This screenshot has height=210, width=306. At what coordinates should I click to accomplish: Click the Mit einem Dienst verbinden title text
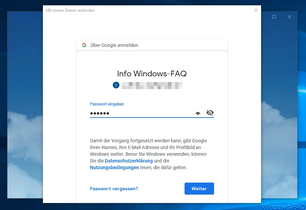click(x=70, y=10)
